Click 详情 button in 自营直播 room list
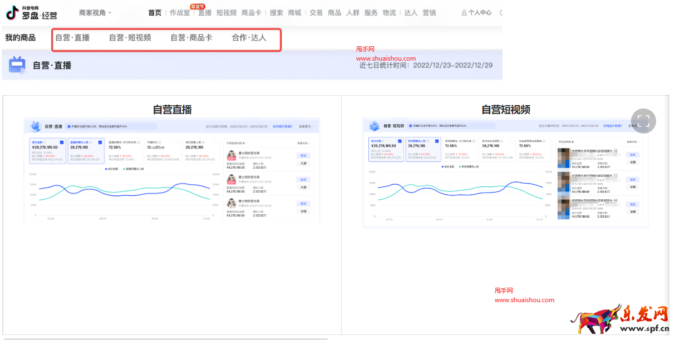This screenshot has width=675, height=340. pos(303,211)
